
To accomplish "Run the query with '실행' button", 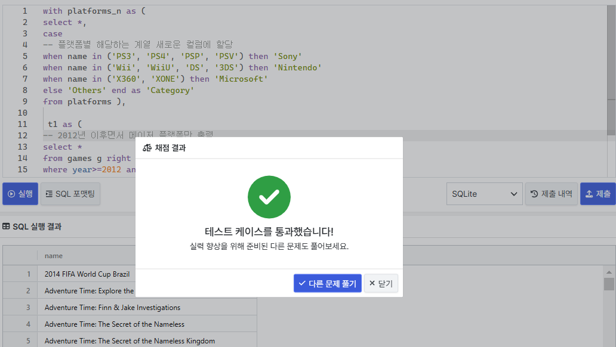I will 20,194.
